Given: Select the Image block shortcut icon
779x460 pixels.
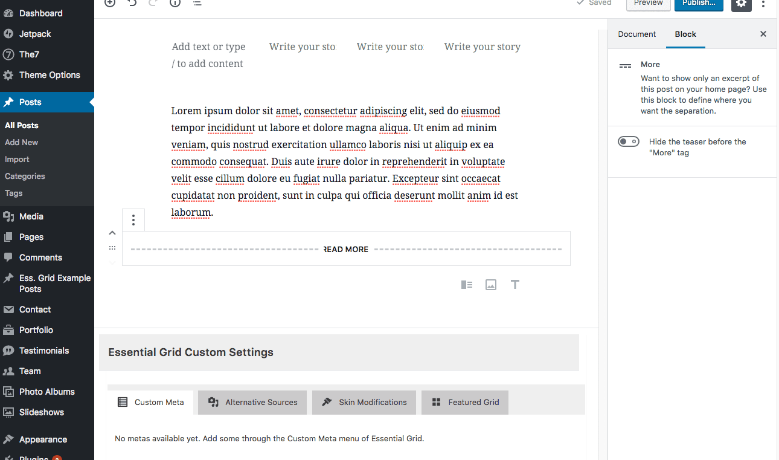Looking at the screenshot, I should (490, 284).
